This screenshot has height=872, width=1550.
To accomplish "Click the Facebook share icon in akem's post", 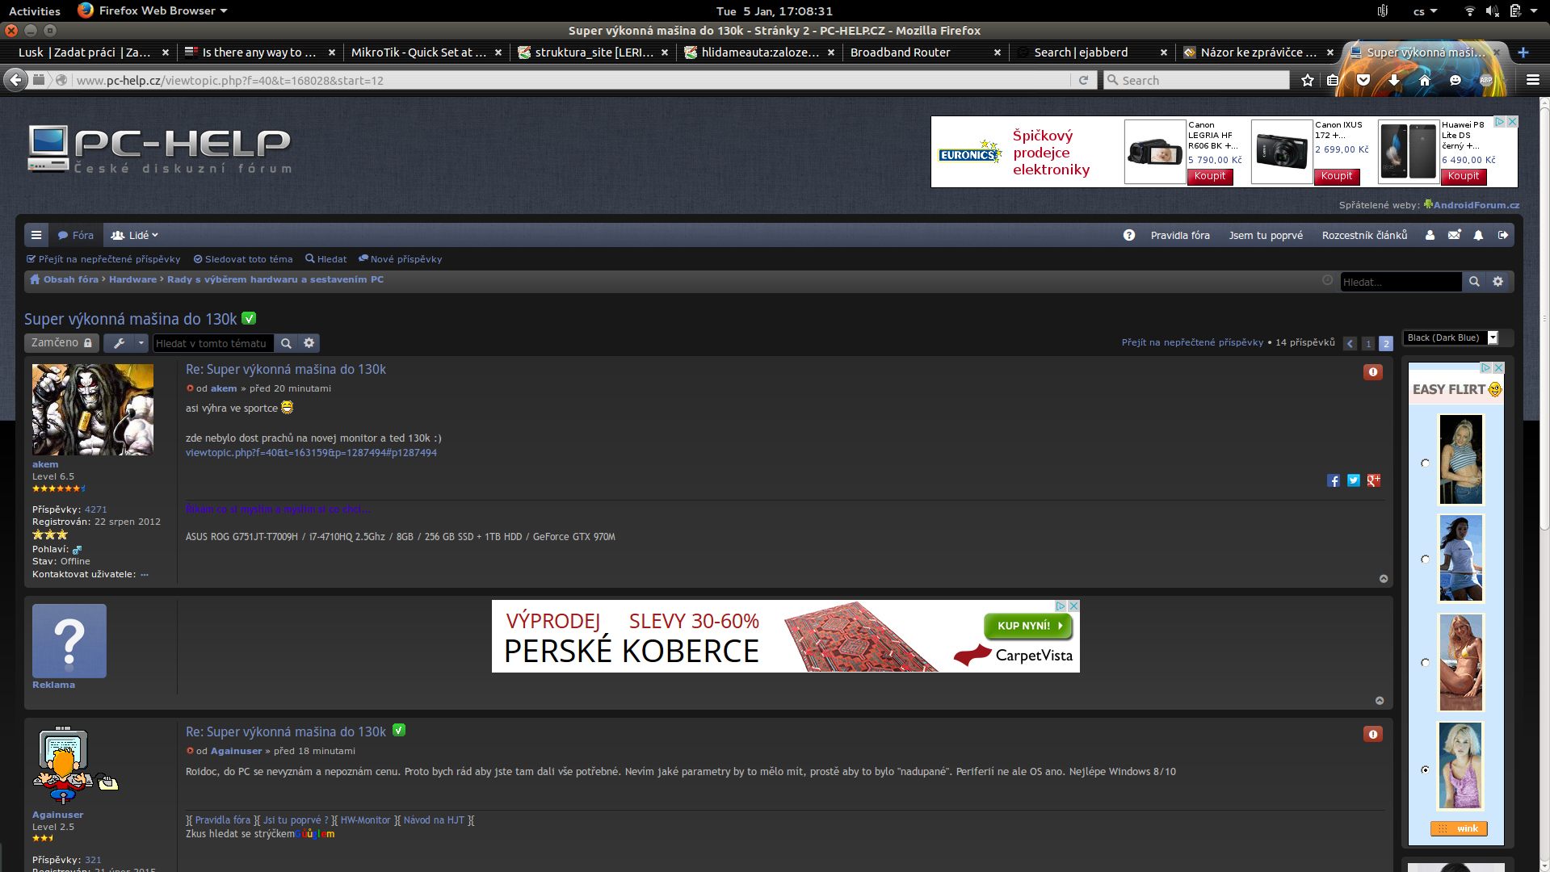I will 1334,480.
